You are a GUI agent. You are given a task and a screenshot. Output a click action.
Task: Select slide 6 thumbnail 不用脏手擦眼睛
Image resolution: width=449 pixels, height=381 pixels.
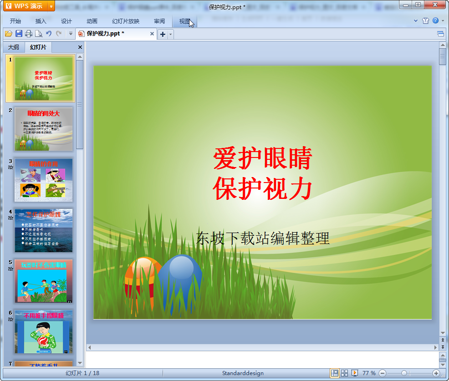coord(44,332)
